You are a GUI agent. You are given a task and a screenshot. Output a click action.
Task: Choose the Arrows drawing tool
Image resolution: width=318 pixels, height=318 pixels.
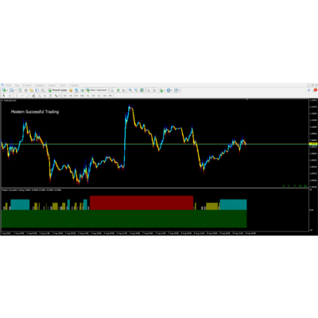click(x=56, y=95)
